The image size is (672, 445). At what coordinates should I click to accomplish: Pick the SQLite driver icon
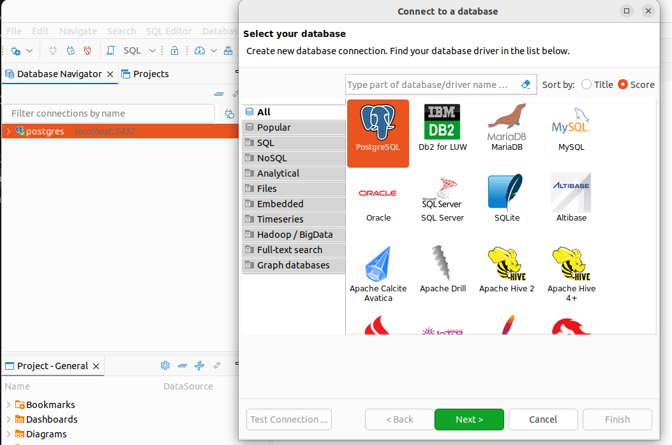click(x=507, y=199)
